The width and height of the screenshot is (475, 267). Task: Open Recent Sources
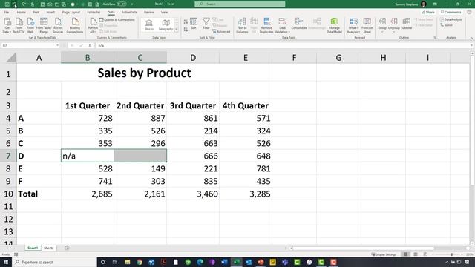pyautogui.click(x=58, y=25)
